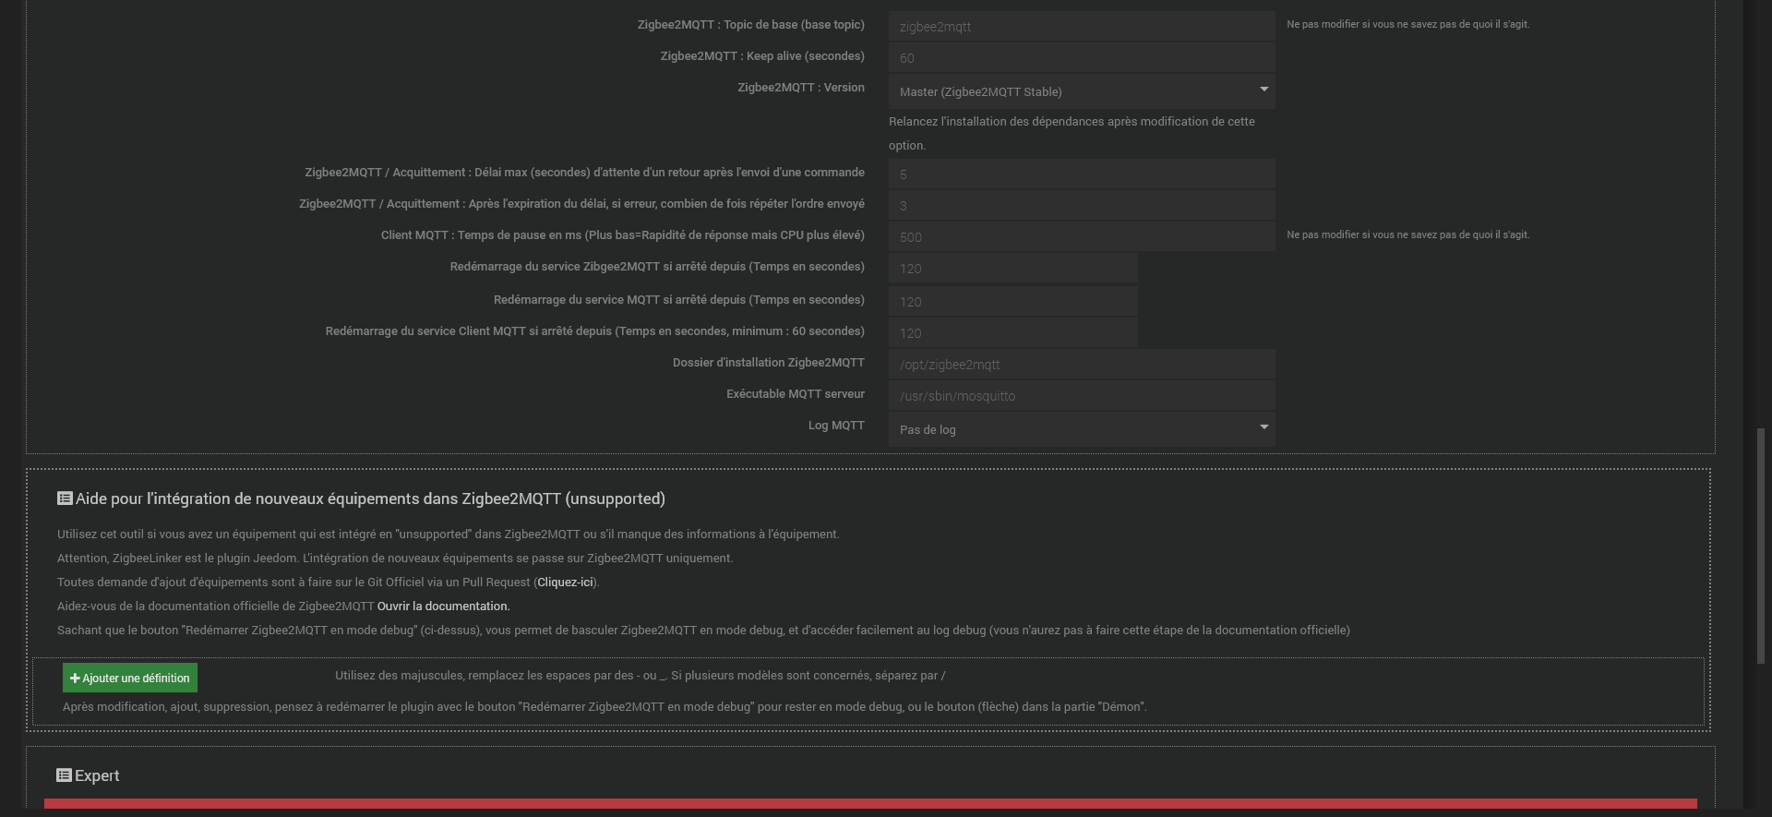Viewport: 1772px width, 817px height.
Task: Click the "Redémarrage du service Client MQTT" label
Action: [595, 331]
